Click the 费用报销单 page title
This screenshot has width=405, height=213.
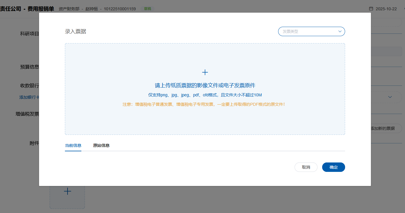click(x=41, y=9)
